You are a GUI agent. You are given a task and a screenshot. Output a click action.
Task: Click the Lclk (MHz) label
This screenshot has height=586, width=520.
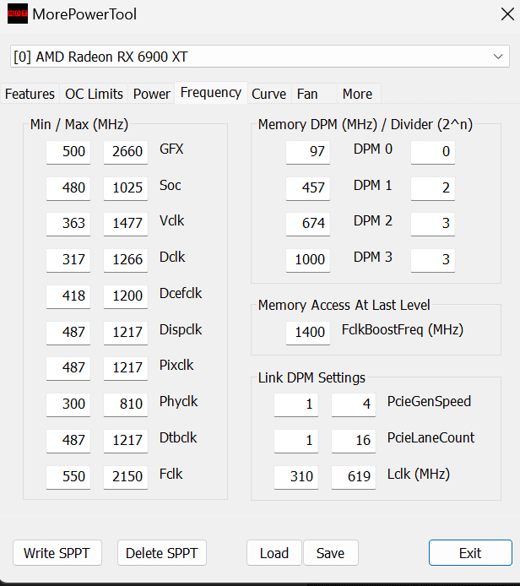(x=419, y=475)
